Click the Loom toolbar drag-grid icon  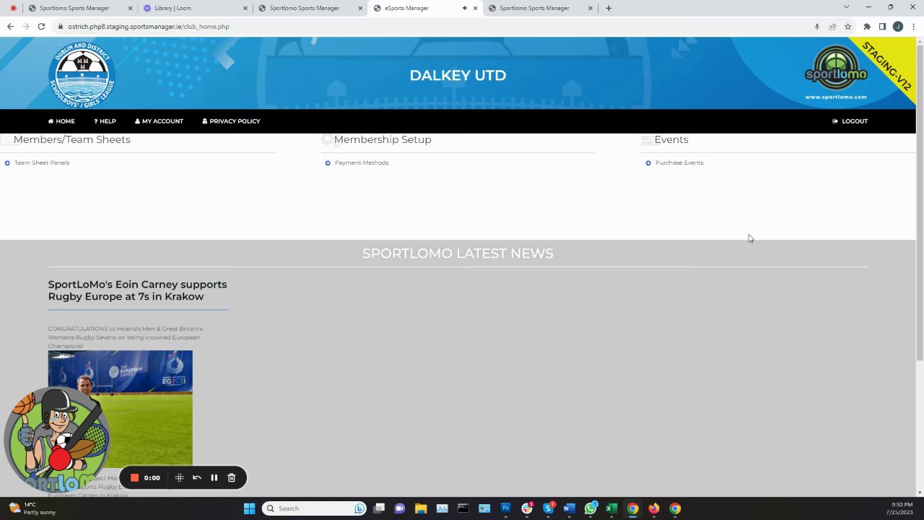coord(179,477)
